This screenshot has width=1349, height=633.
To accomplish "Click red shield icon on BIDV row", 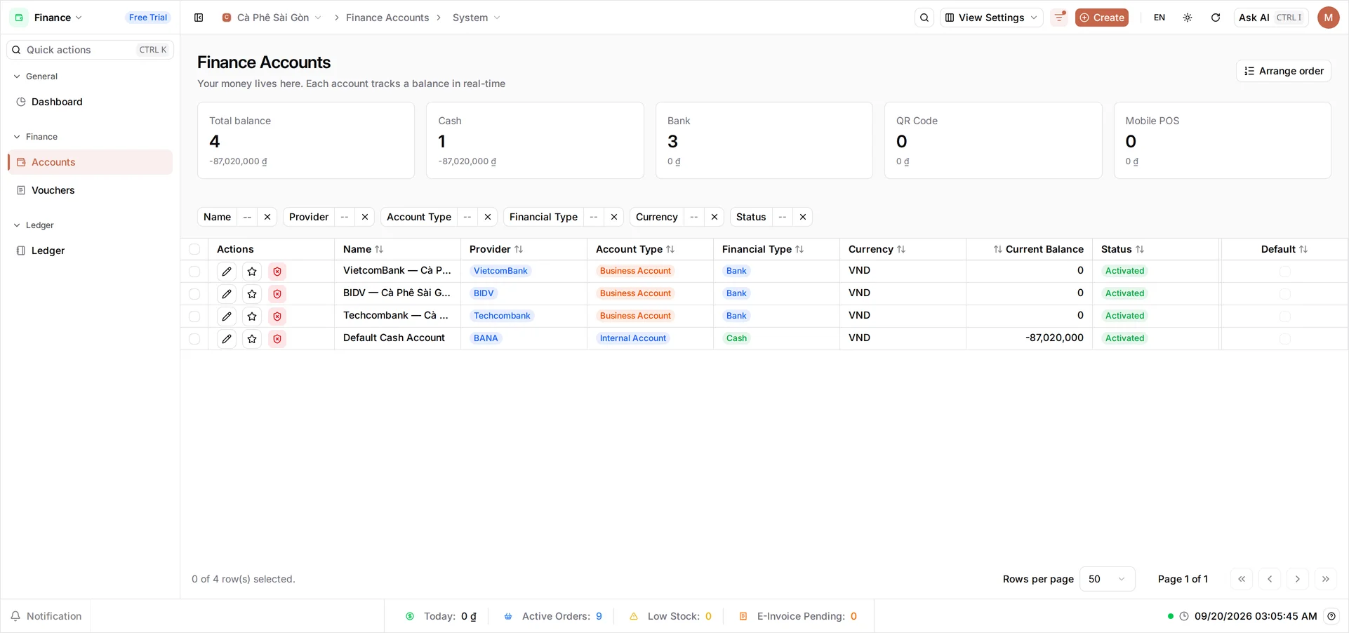I will pos(277,294).
